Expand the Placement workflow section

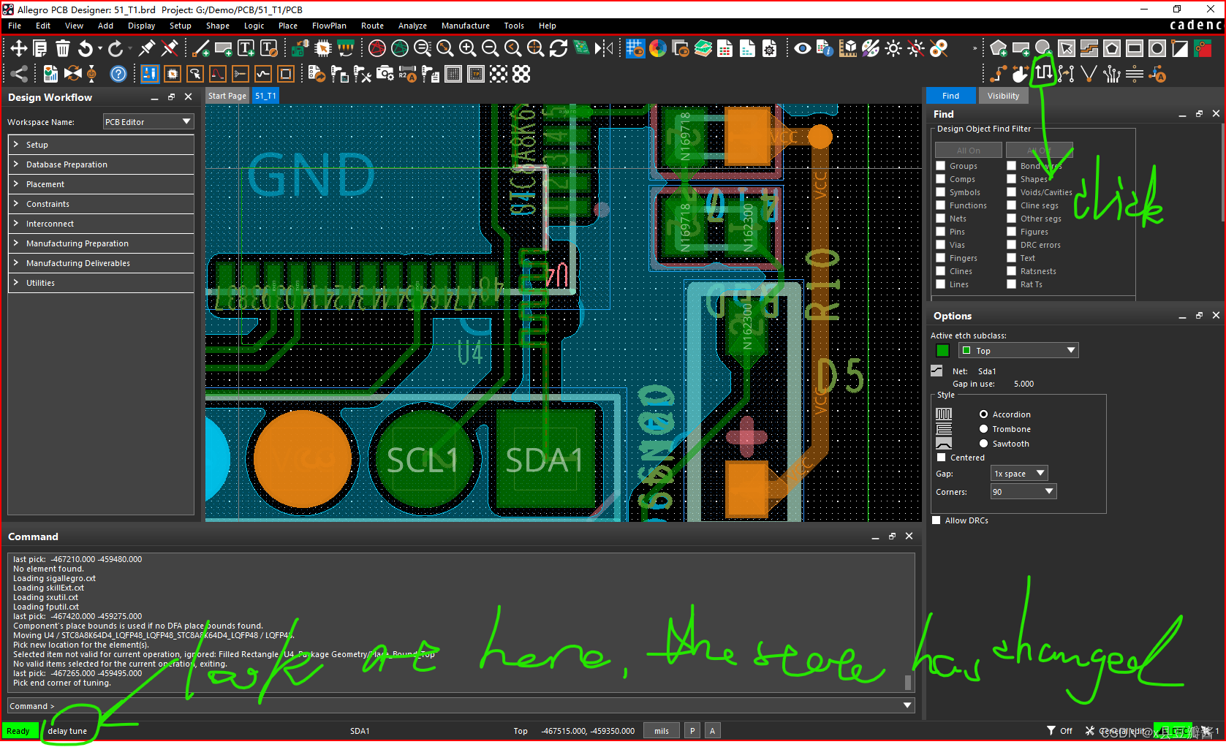101,184
